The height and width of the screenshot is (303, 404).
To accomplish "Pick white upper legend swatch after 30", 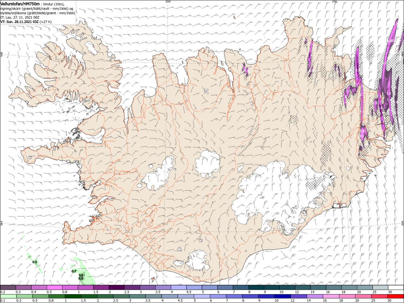I will (396, 288).
